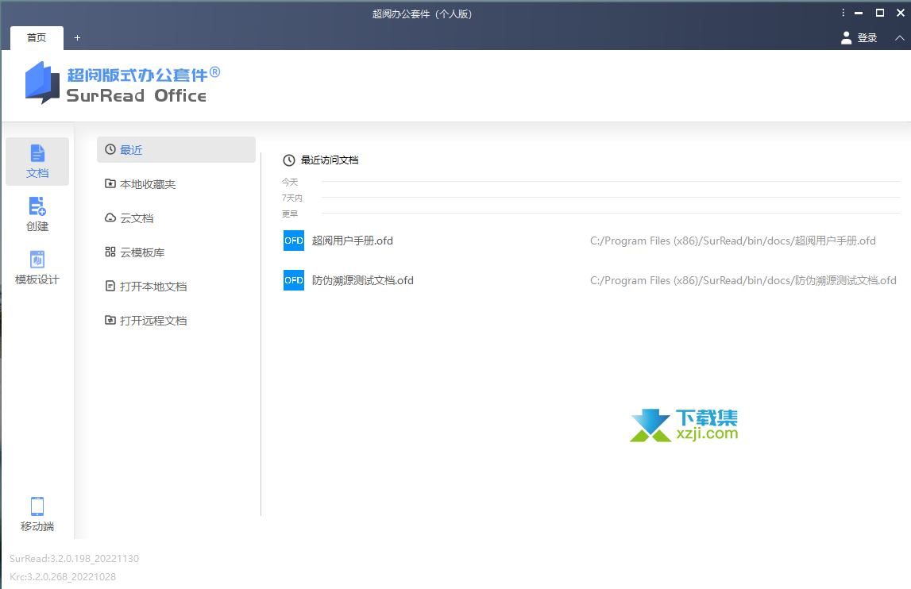Click the path of 超阅用户手册.ofd

click(732, 241)
